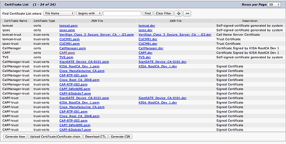Image resolution: width=286 pixels, height=144 pixels.
Task: Open SignGATE_Device_CA-0101.pem in CallManager-trust row
Action: click(84, 62)
